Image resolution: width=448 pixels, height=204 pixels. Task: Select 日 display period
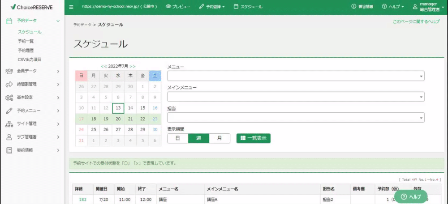tap(177, 138)
